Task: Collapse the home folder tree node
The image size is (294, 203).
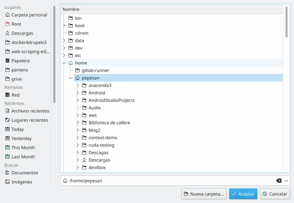Action: coord(64,63)
